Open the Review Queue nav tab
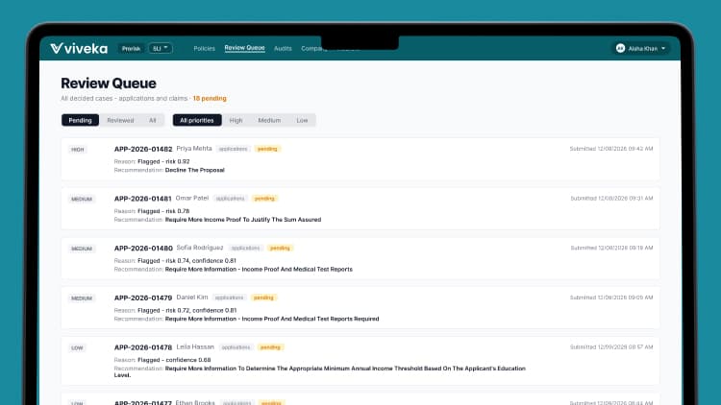This screenshot has height=405, width=721. coord(244,48)
